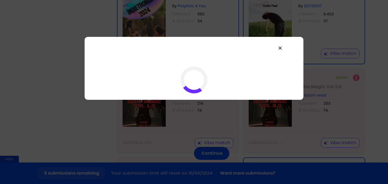Screen dimensions: 388x184
Task: Collapse the bottom bar with the HIDE tab
Action: (x=9, y=159)
